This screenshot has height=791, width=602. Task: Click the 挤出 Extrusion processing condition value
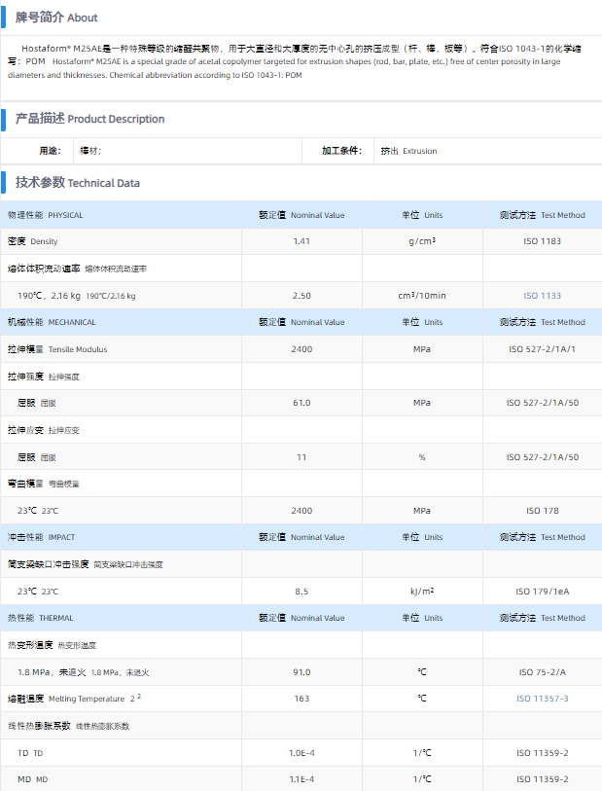coord(408,151)
